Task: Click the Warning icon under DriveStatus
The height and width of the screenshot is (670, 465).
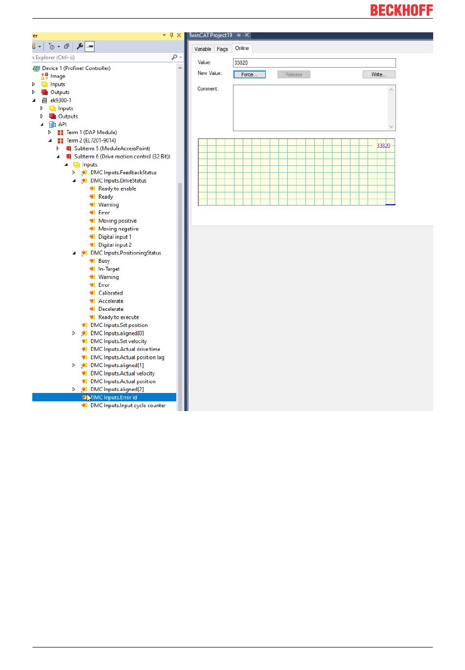Action: [x=93, y=205]
